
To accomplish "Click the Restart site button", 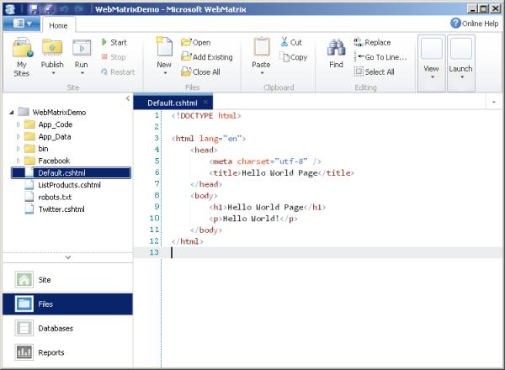I will coord(118,71).
